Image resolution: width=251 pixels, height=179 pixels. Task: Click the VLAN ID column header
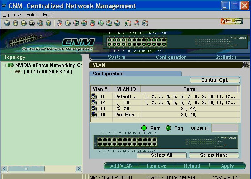[126, 89]
